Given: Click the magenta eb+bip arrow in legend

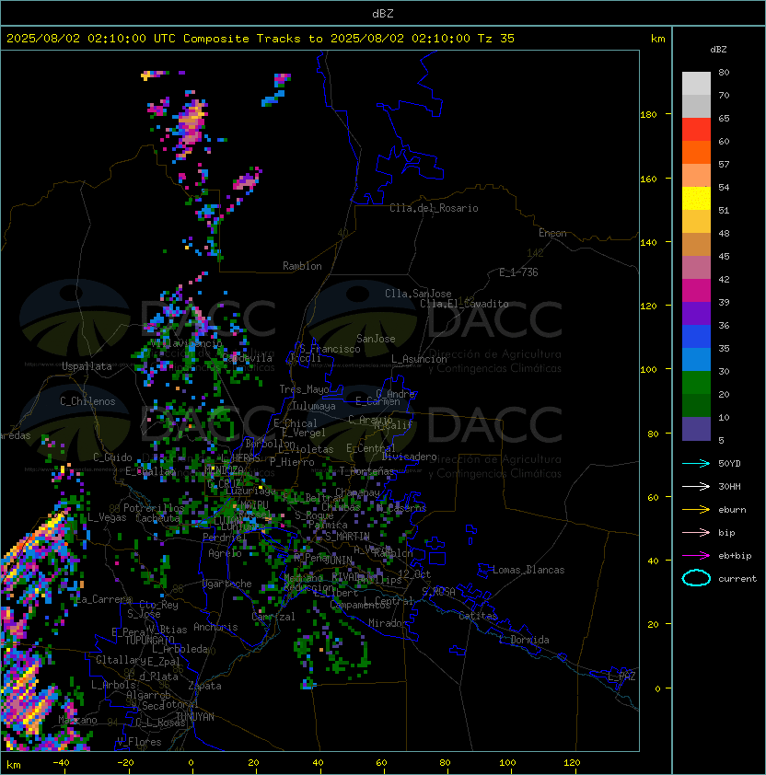Looking at the screenshot, I should pyautogui.click(x=696, y=556).
